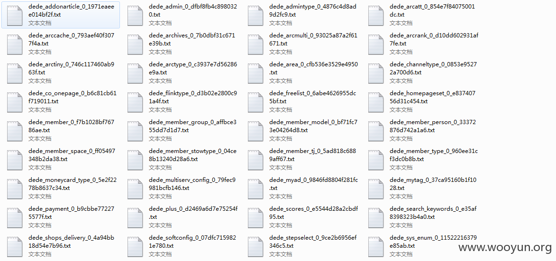Select the dede_homepageset file name
Image resolution: width=556 pixels, height=261 pixels.
(x=432, y=97)
